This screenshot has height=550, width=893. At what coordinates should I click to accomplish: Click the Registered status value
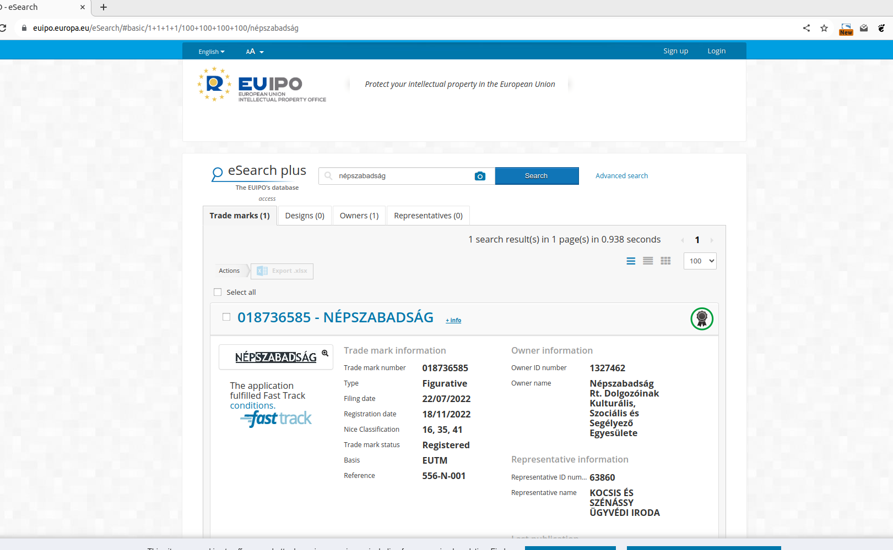tap(446, 445)
